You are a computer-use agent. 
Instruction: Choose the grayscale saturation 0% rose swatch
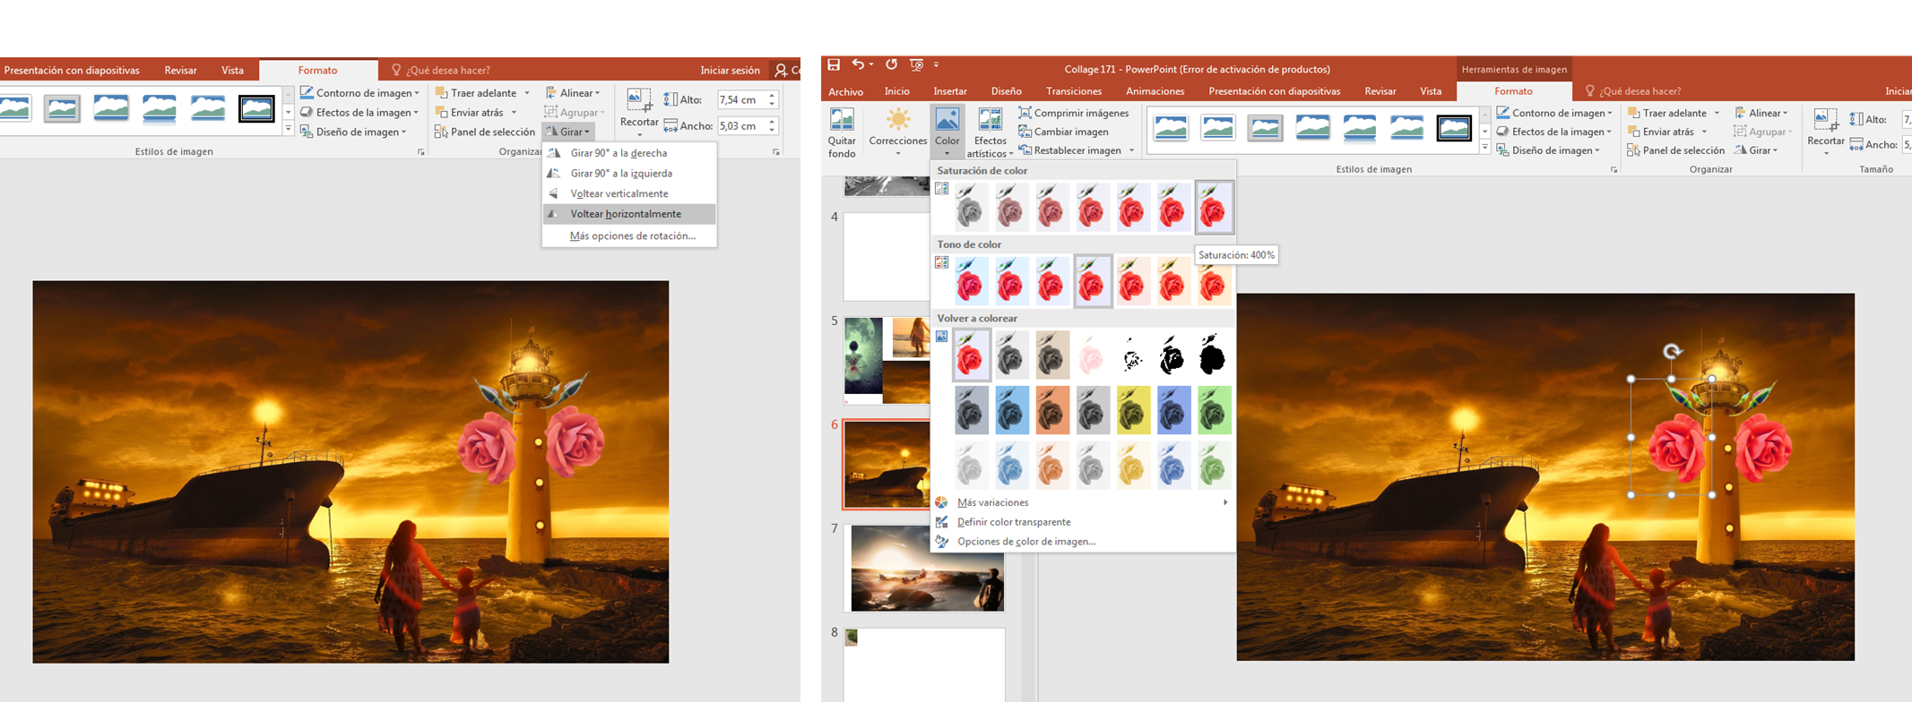click(970, 208)
